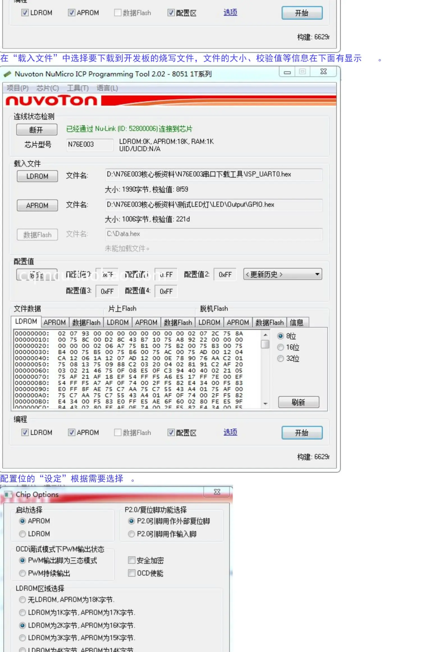Select the 文件数据 APROM tab
This screenshot has width=421, height=652.
point(55,322)
